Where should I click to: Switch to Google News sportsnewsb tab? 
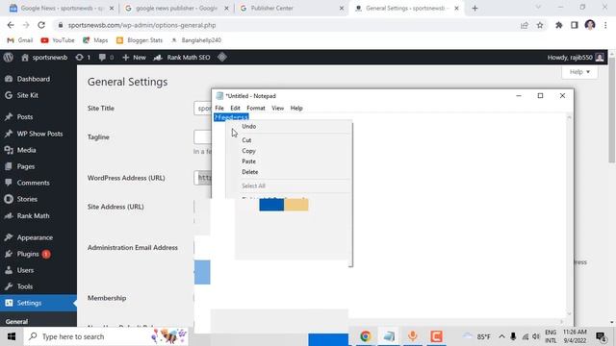61,8
